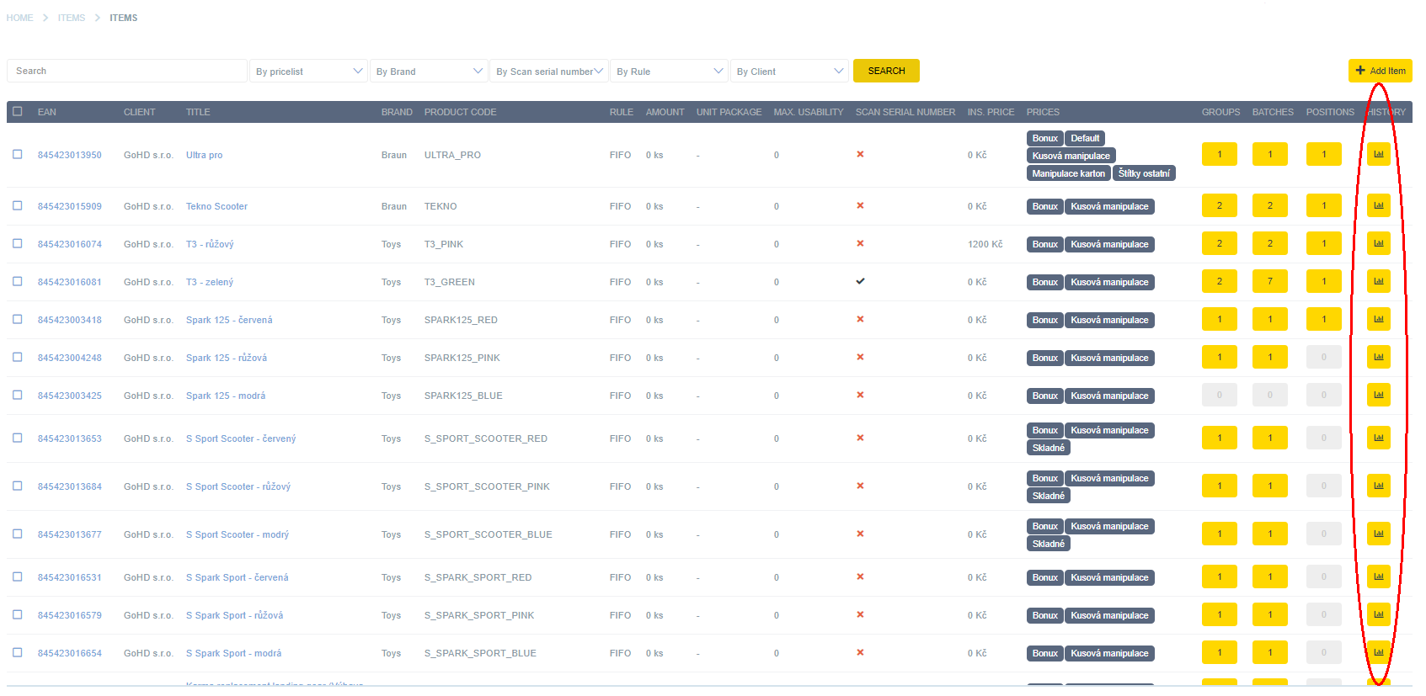Focus the Search text field
The height and width of the screenshot is (696, 1426).
tap(127, 72)
